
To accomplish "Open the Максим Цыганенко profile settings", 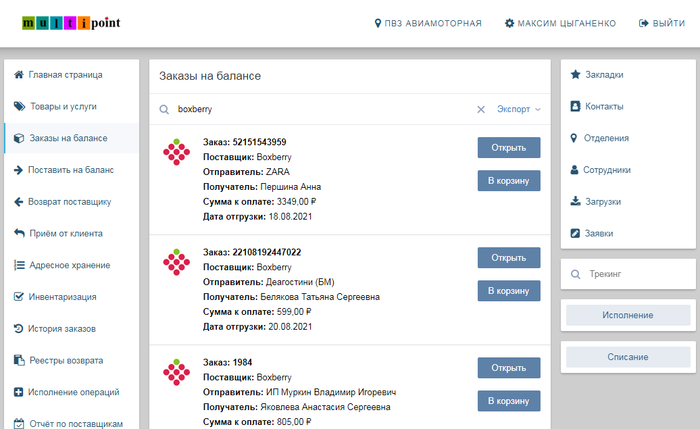I will click(560, 23).
